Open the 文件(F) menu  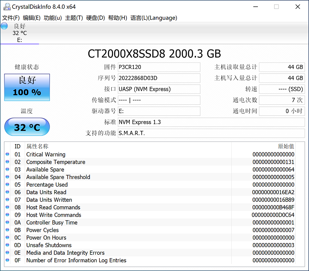(x=11, y=18)
